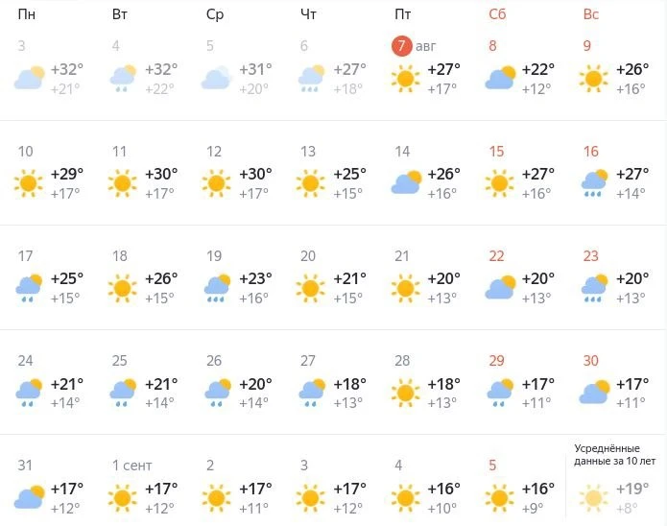Click the rain icon for day 19
This screenshot has height=526, width=667.
click(x=217, y=288)
